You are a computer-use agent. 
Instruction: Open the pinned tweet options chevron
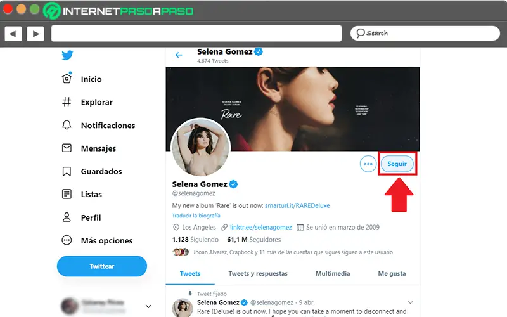[x=410, y=302]
